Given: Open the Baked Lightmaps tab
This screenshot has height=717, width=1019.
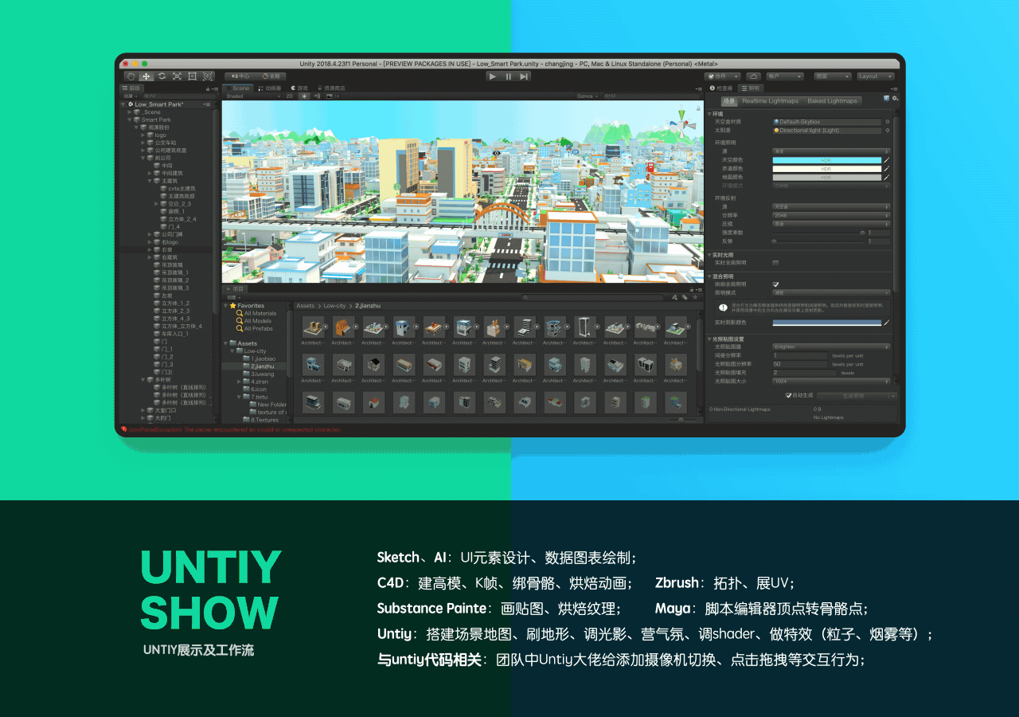Looking at the screenshot, I should [x=833, y=101].
